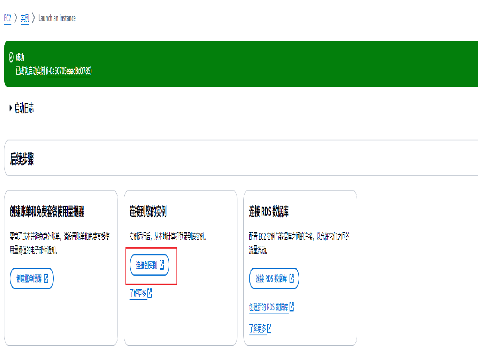Viewport: 478px width, 358px height.
Task: Click the success checkmark icon in banner
Action: point(11,58)
